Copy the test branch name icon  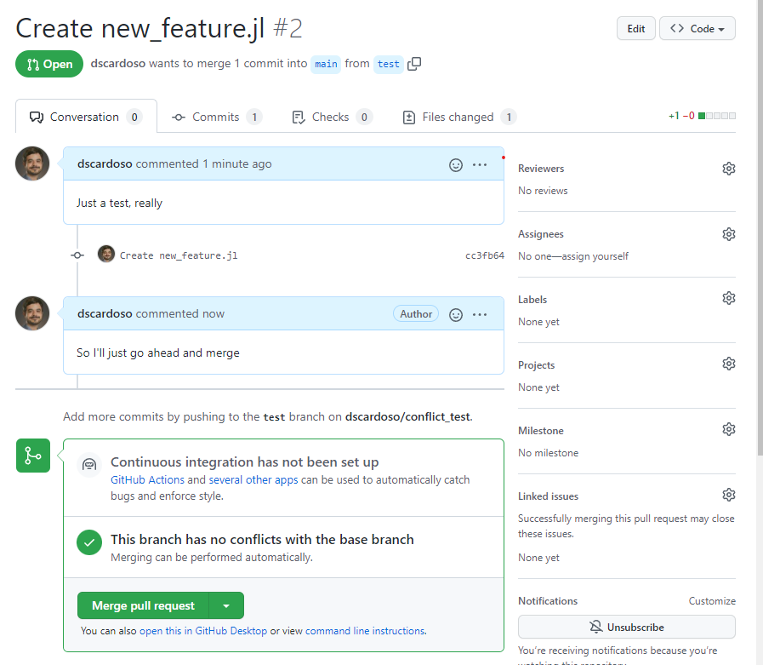tap(414, 64)
